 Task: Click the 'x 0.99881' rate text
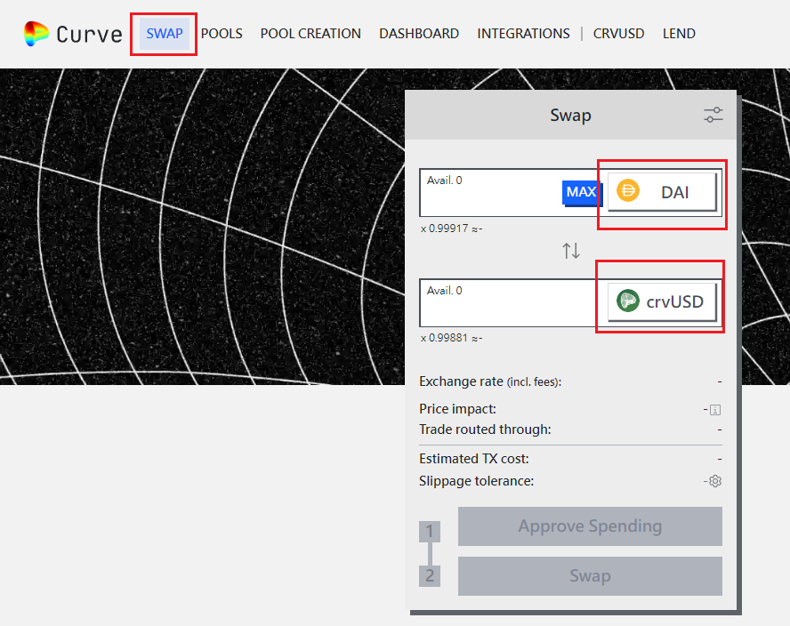[445, 338]
